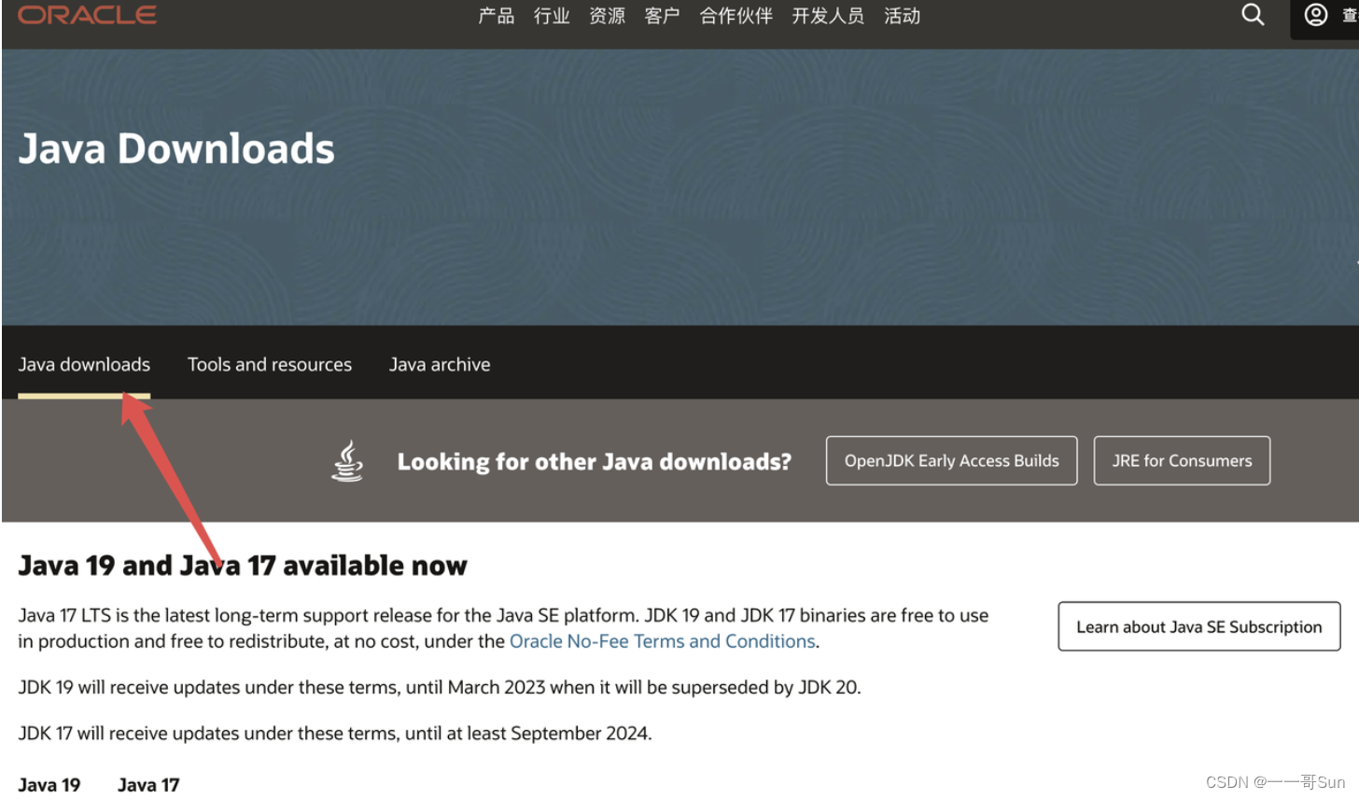Click the Oracle logo
The image size is (1359, 799).
click(87, 15)
